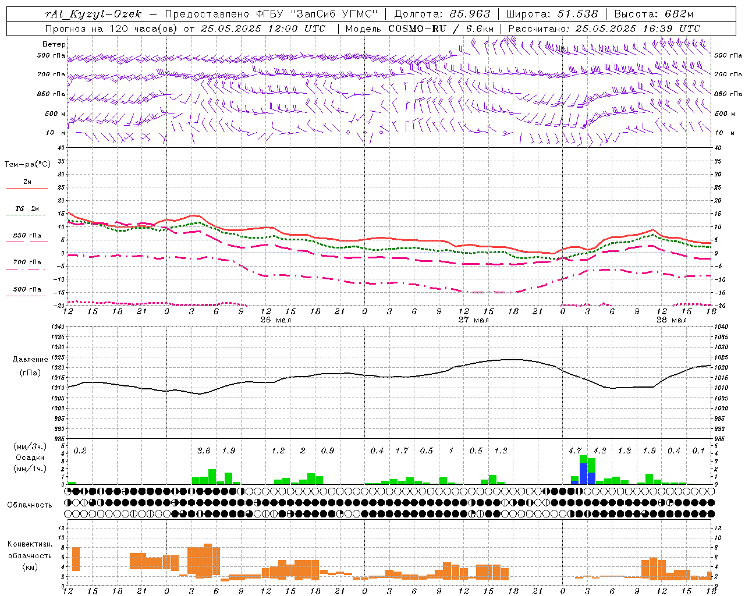Click the station name rAl_Kyzyl-Ozek
The width and height of the screenshot is (745, 596).
[x=94, y=14]
